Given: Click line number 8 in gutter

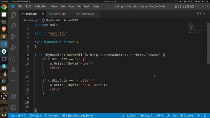Looking at the screenshot, I should tap(28, 55).
